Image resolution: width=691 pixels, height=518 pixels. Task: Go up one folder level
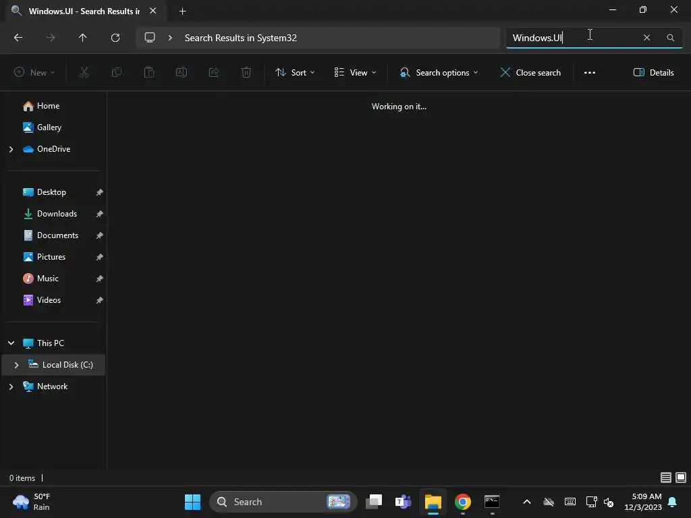pyautogui.click(x=83, y=38)
